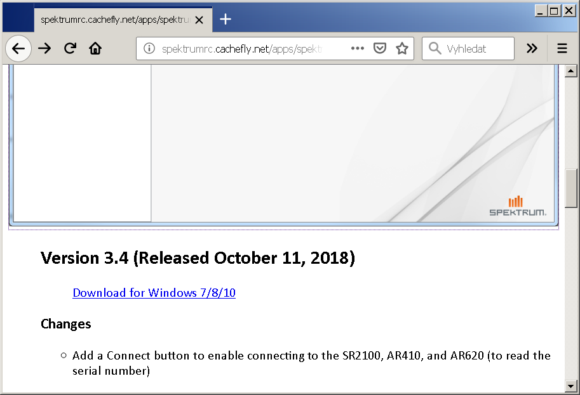Open the page actions three-dot menu

coord(358,49)
